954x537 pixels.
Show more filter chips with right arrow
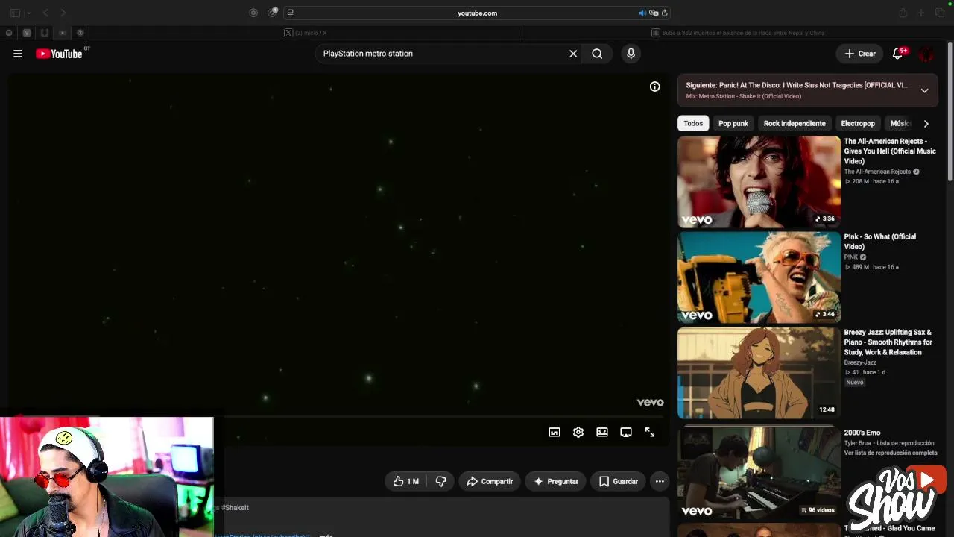pos(926,124)
